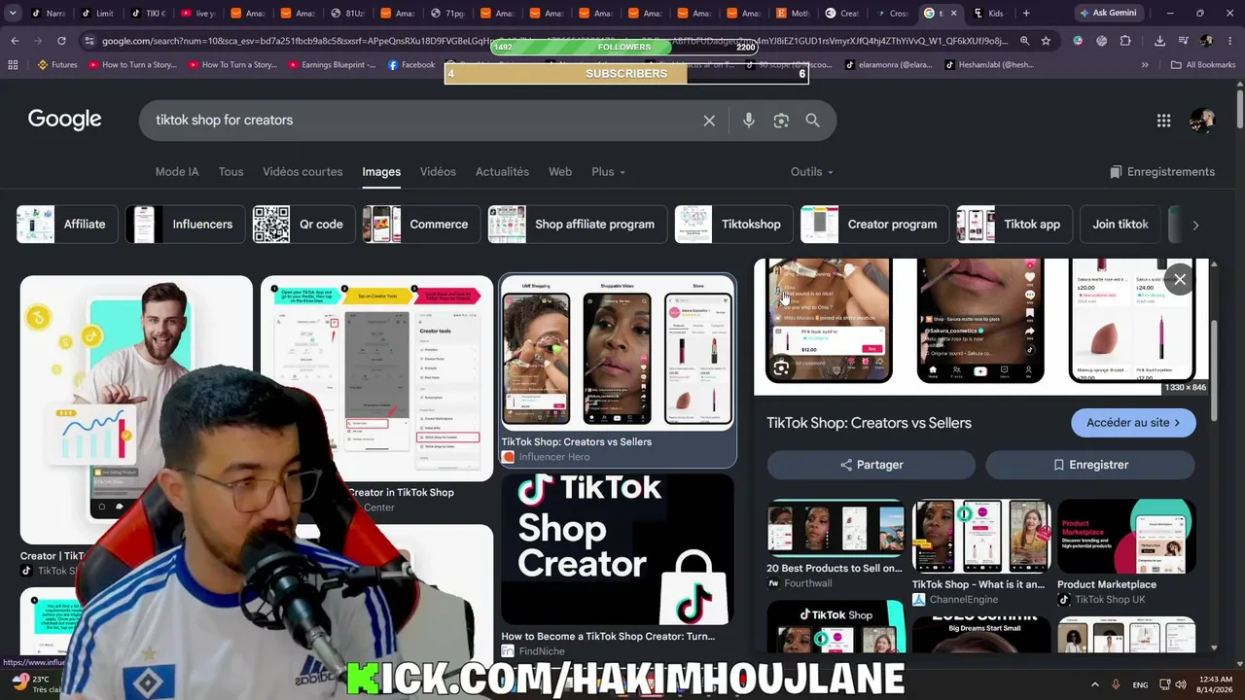Open the zoom magnifier in address bar
This screenshot has height=700, width=1245.
[1025, 41]
